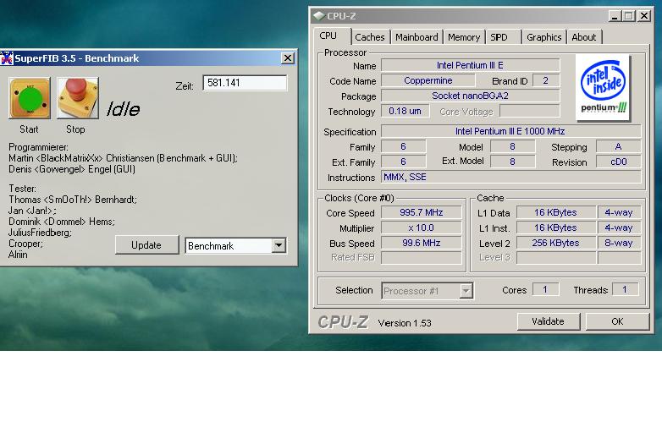Click the OK button in CPU-Z

click(x=617, y=321)
